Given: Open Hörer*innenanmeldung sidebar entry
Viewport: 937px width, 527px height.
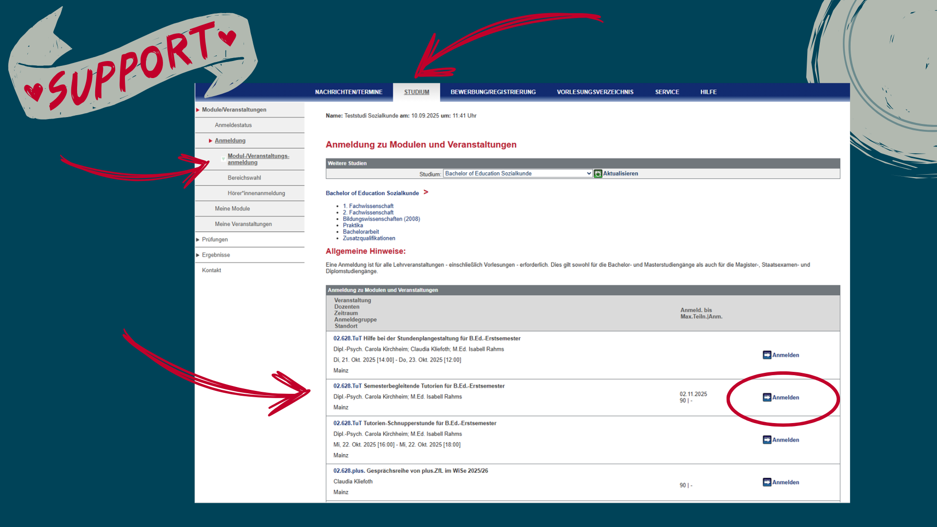Looking at the screenshot, I should tap(256, 193).
